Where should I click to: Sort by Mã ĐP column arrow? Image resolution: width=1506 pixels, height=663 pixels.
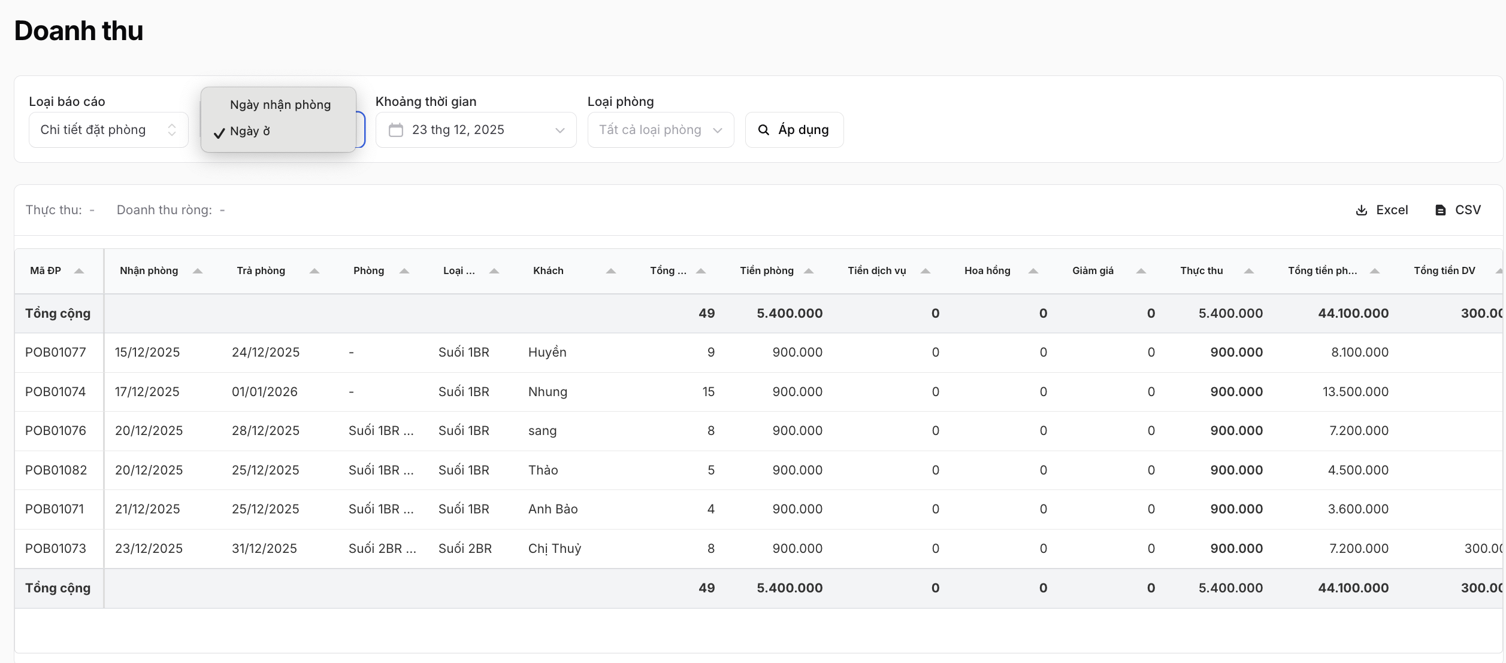click(78, 271)
